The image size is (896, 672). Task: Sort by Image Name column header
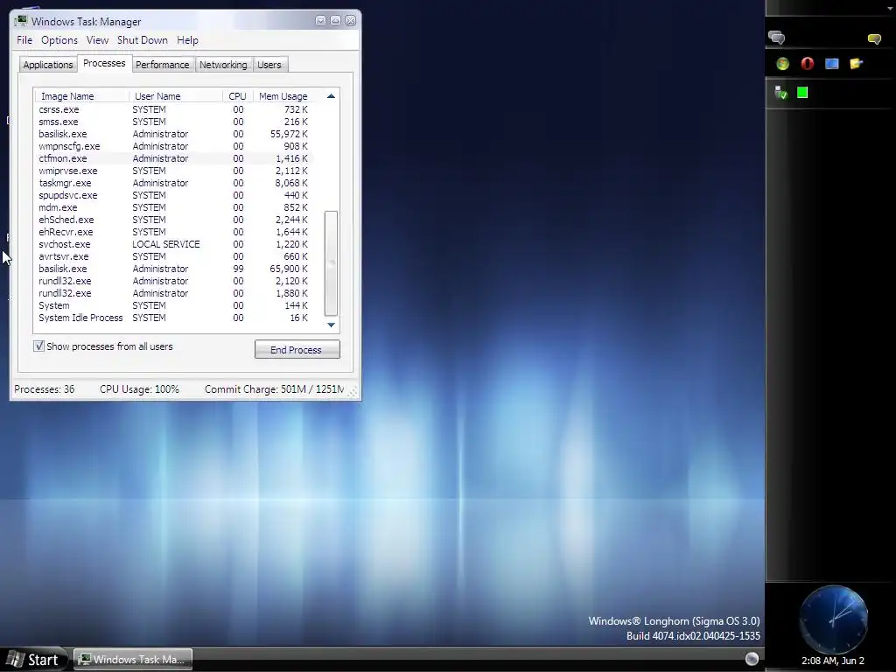[x=81, y=96]
